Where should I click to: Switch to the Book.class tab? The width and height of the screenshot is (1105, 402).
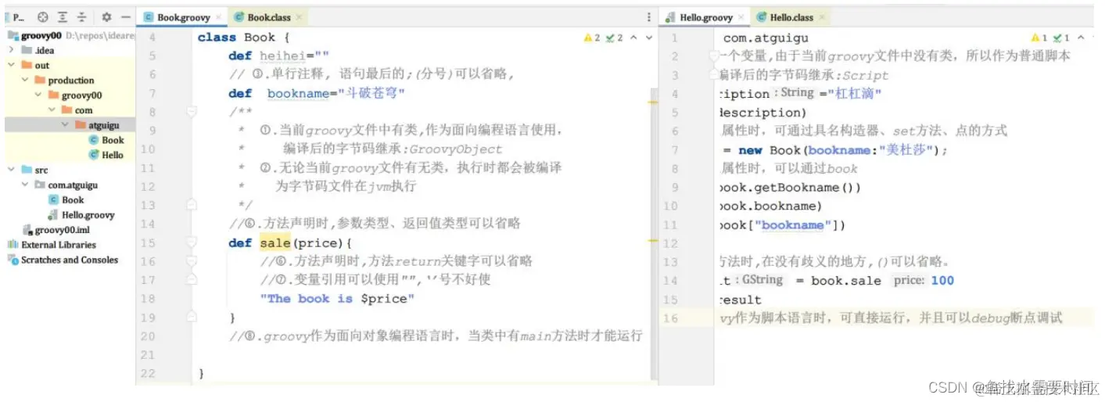tap(268, 17)
